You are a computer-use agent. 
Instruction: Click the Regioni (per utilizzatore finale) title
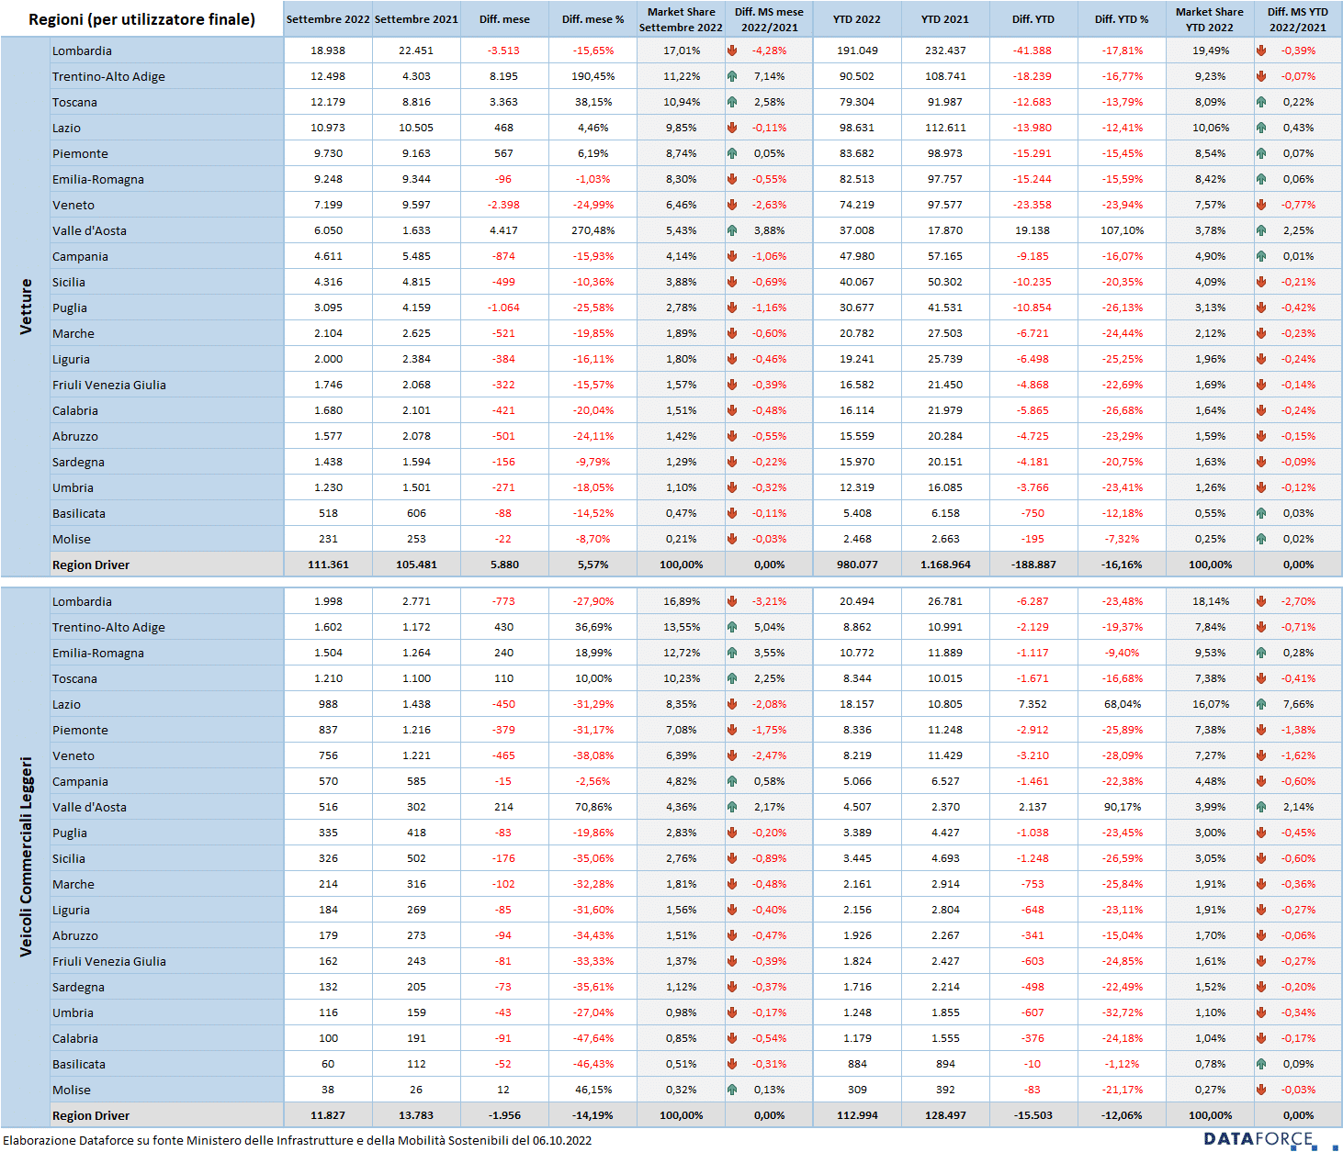(x=141, y=19)
